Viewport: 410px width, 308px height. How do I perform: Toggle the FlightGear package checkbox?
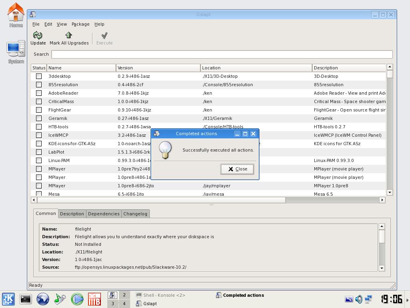pos(39,110)
